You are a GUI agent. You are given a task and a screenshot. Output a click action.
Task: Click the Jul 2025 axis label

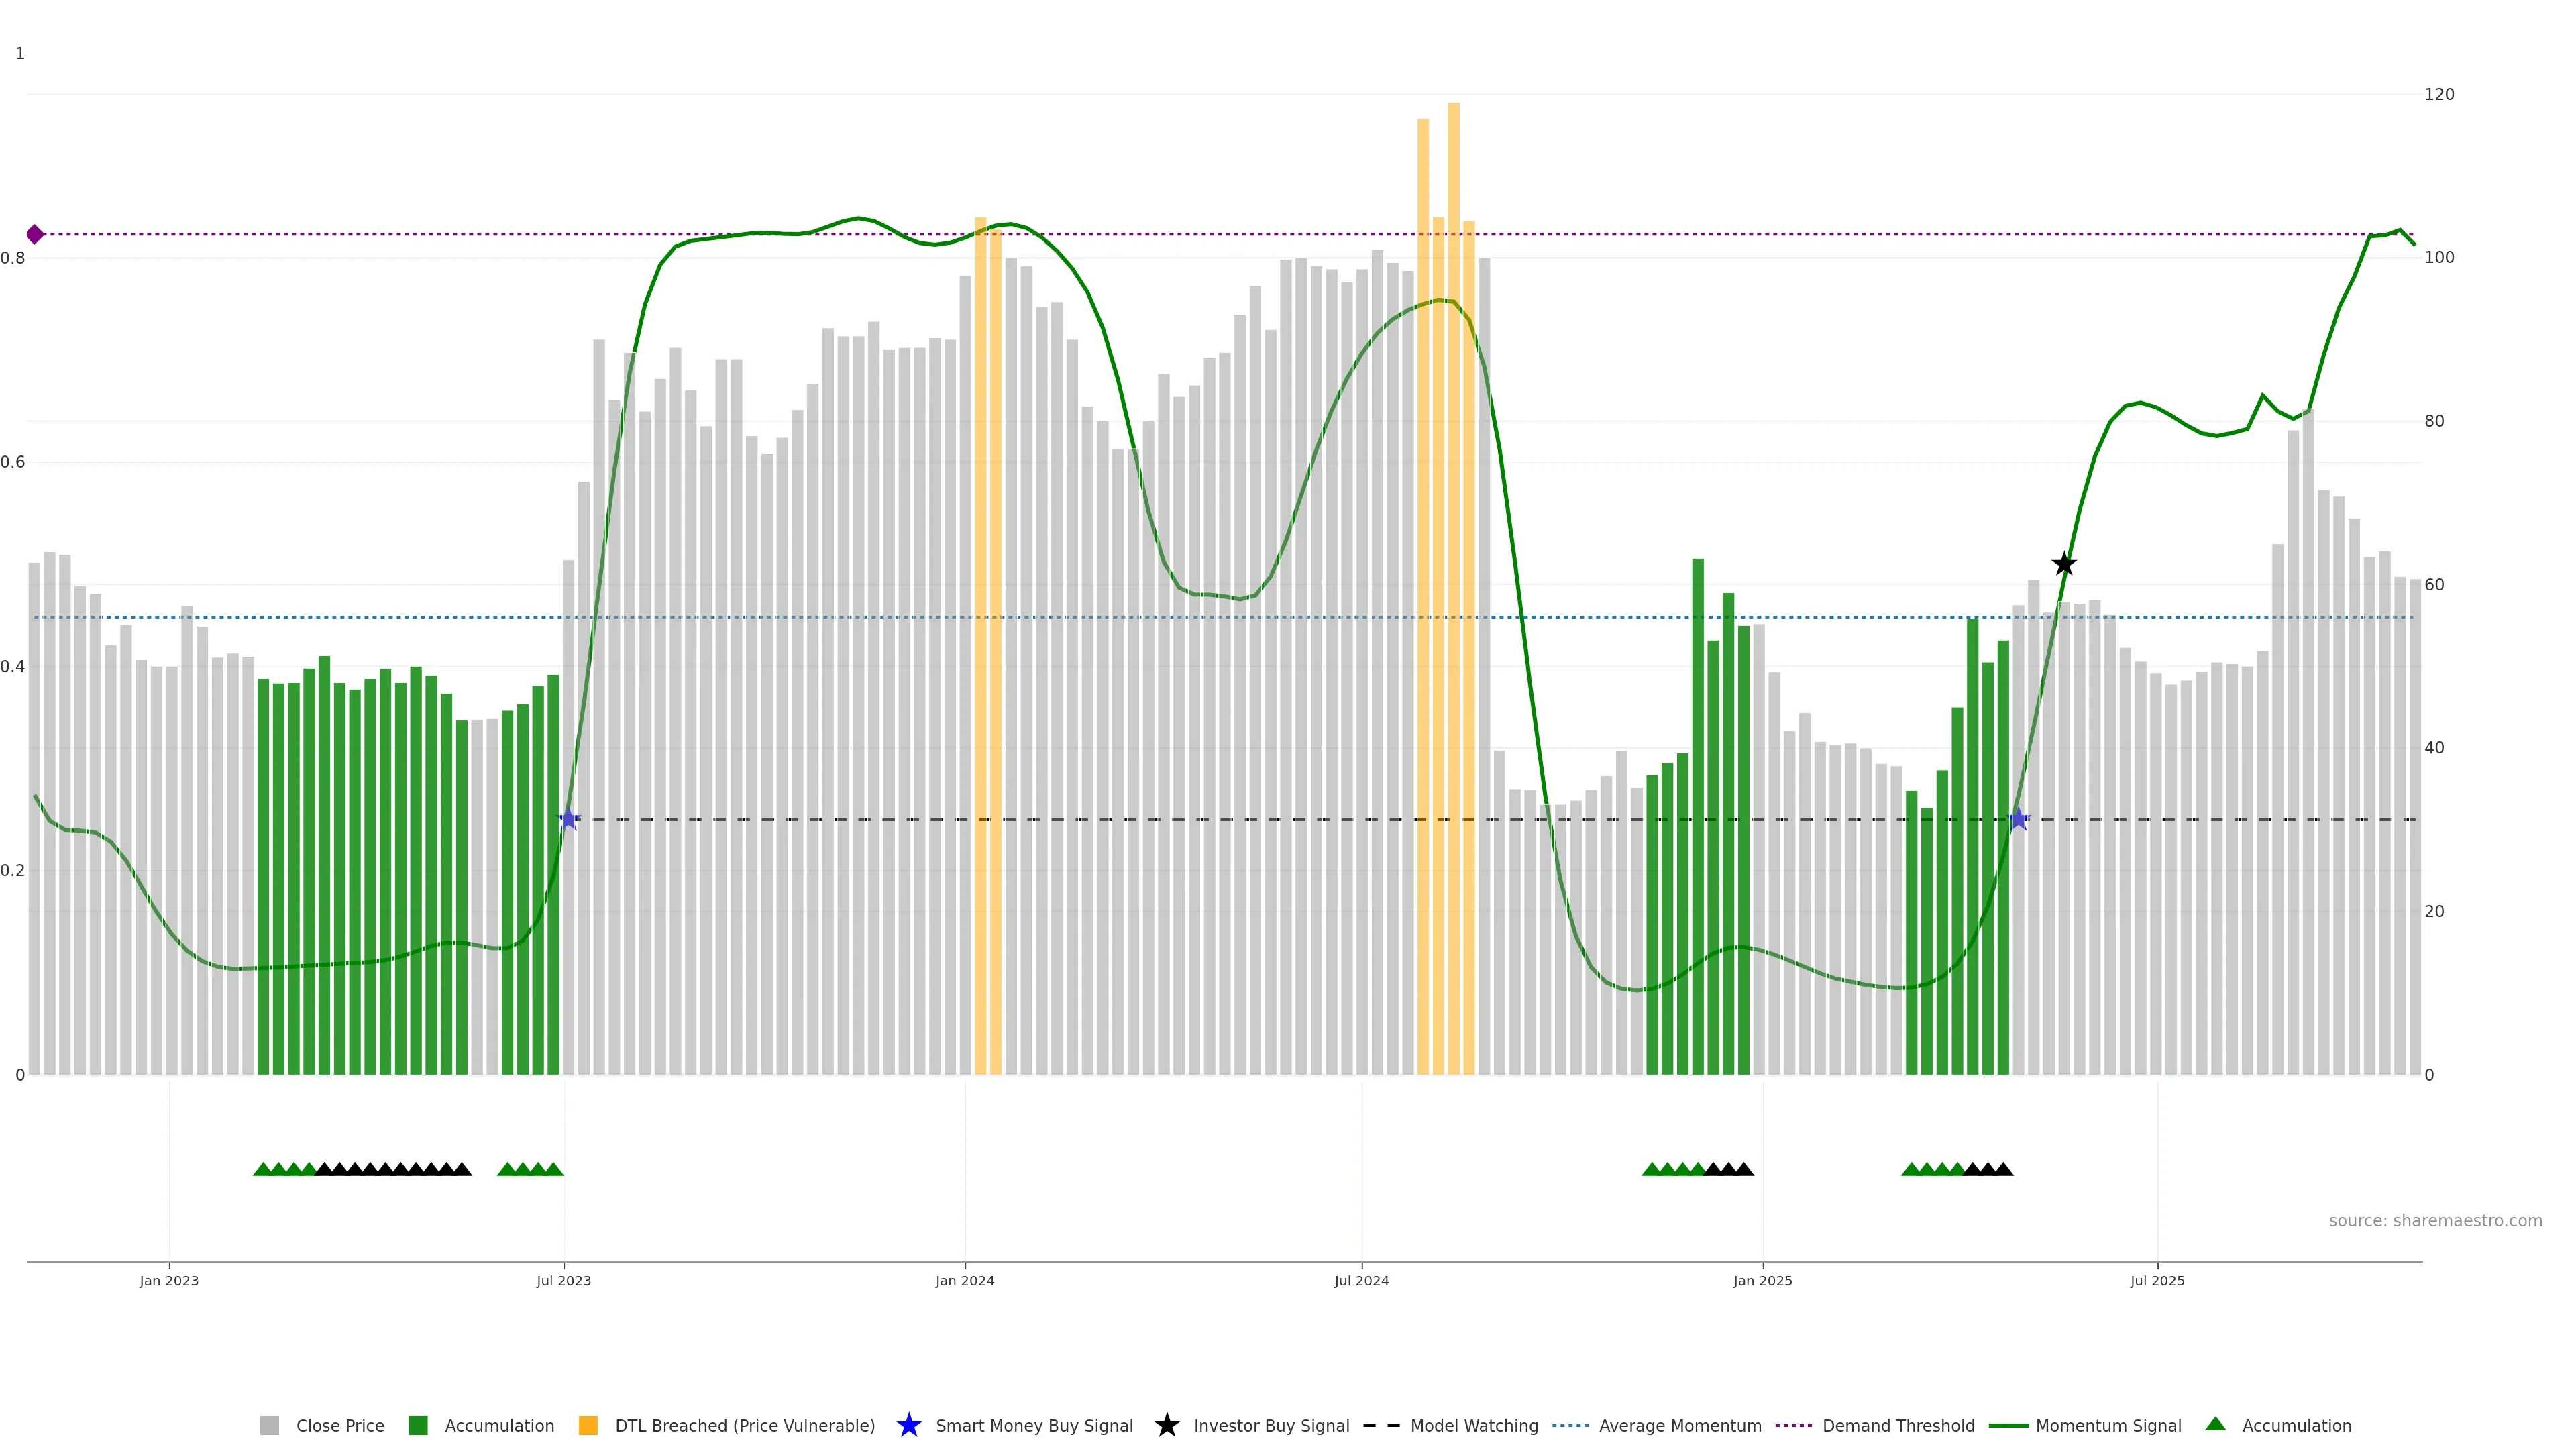pos(2157,1280)
